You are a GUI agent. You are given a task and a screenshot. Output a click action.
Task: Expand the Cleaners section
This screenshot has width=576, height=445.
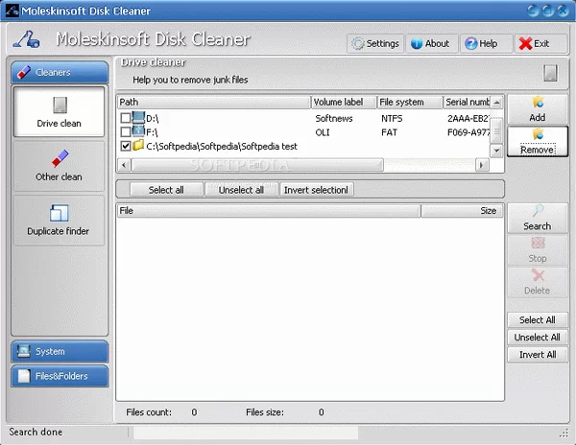coord(60,72)
